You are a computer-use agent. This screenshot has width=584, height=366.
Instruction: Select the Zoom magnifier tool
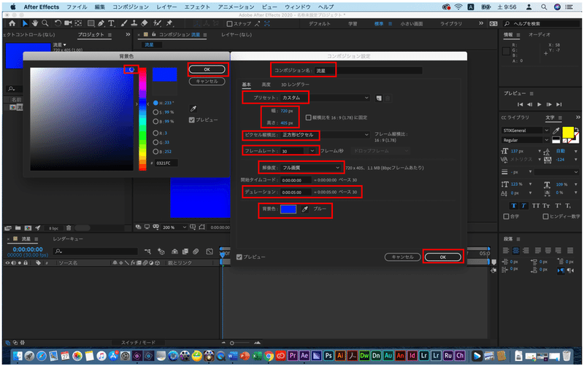(x=45, y=23)
